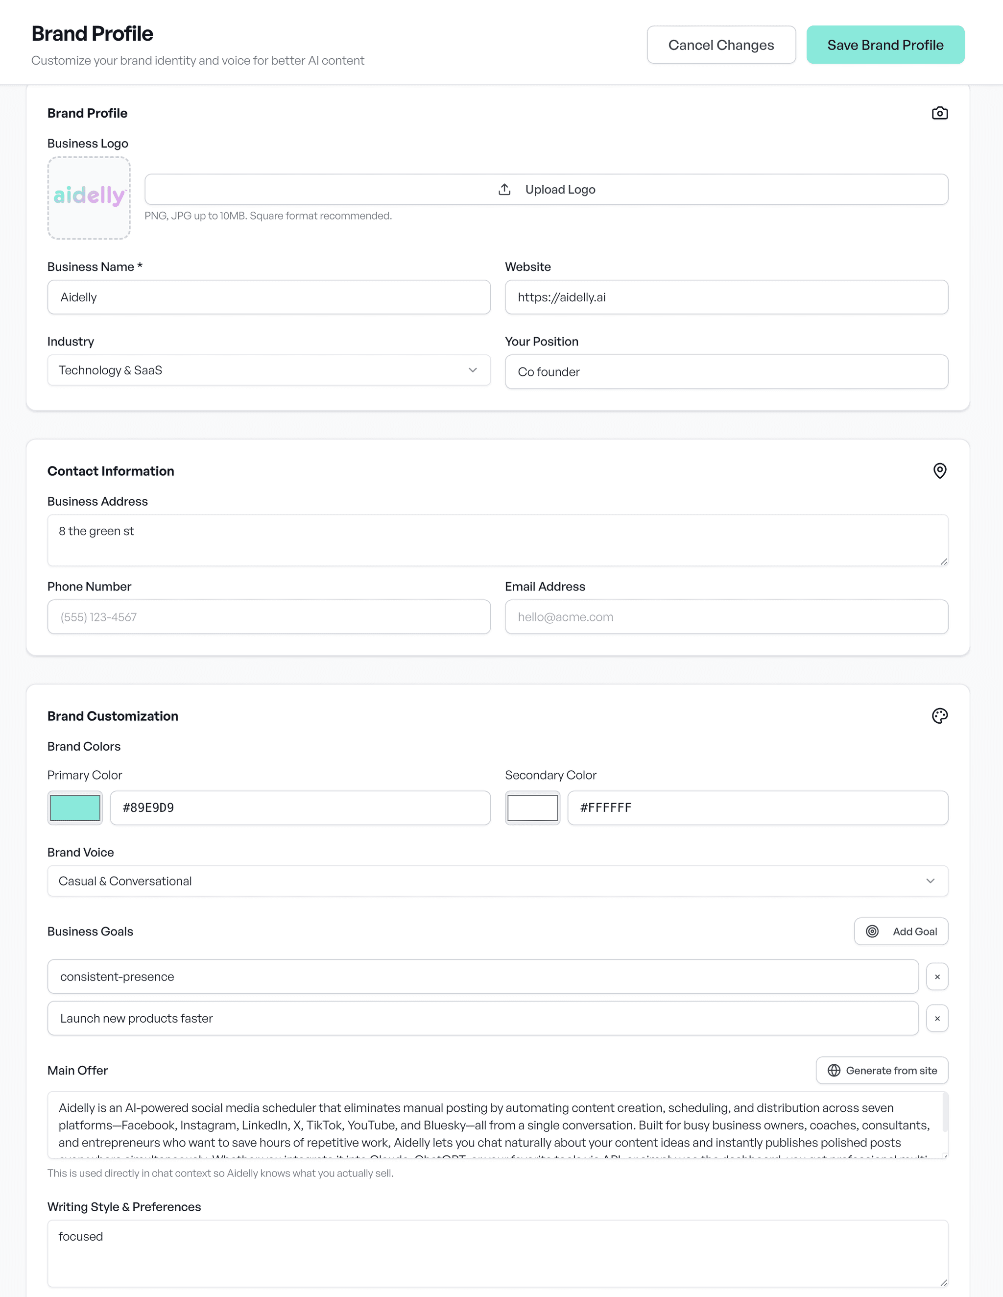The image size is (1003, 1297).
Task: Save the brand profile
Action: pos(885,45)
